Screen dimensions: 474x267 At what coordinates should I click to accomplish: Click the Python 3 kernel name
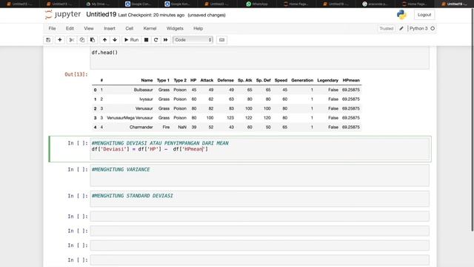coord(418,28)
